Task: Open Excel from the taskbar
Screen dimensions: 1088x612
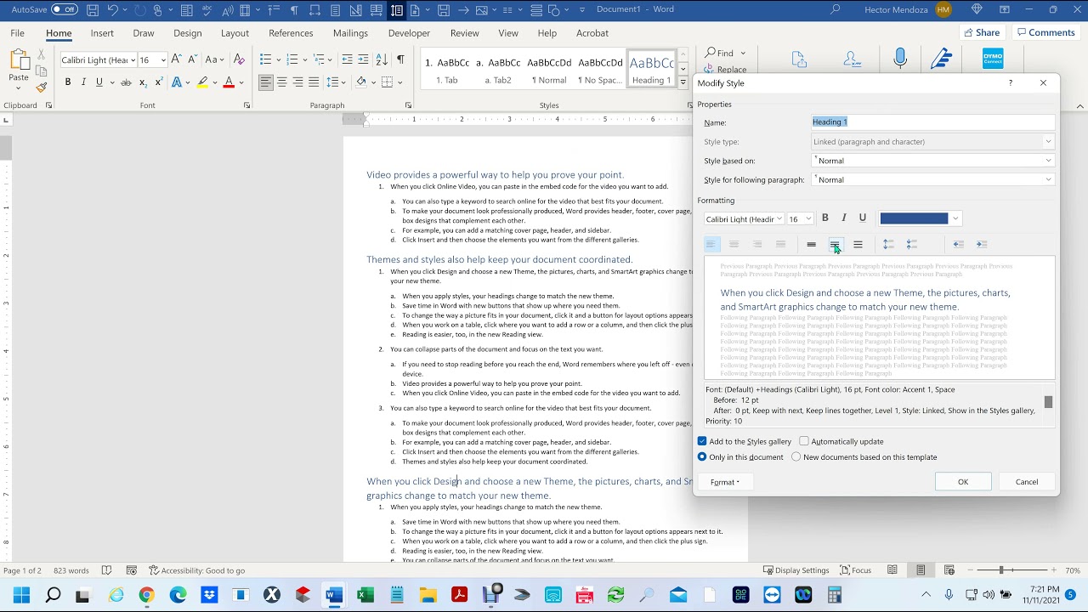Action: coord(365,595)
